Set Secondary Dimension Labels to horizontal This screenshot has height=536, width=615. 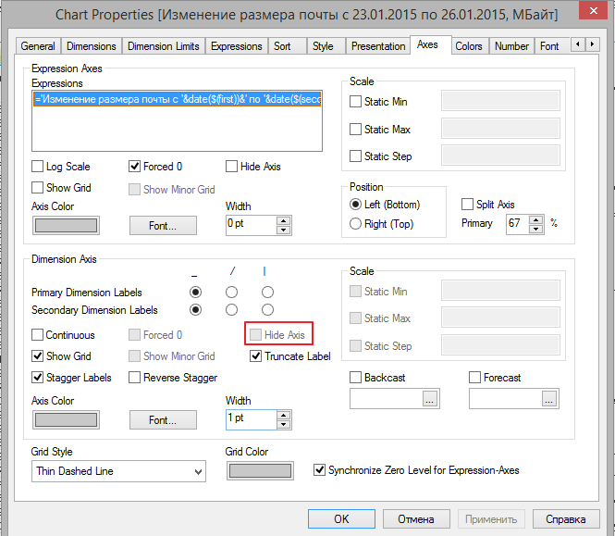point(195,309)
